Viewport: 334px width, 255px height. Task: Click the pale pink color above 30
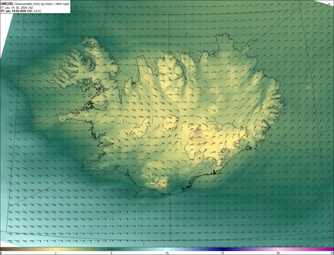click(x=278, y=249)
